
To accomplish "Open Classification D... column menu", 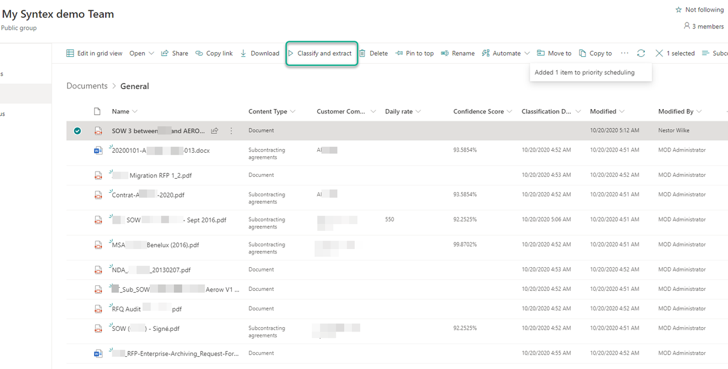I will tap(551, 111).
